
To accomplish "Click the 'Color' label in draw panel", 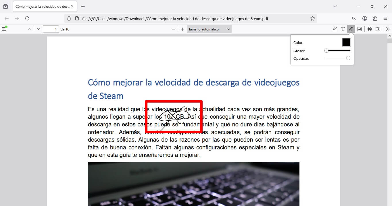I will pyautogui.click(x=298, y=43).
